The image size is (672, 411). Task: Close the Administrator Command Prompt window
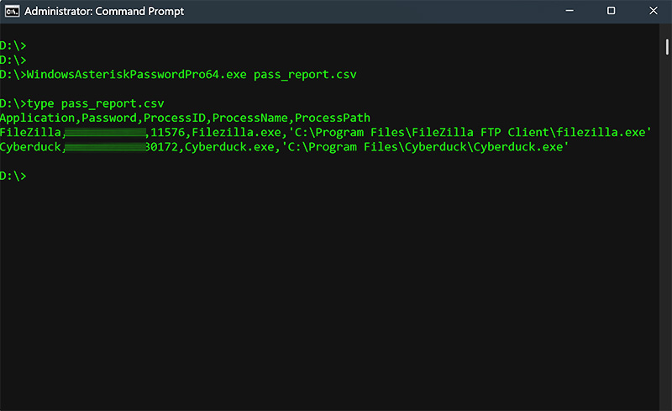coord(654,11)
